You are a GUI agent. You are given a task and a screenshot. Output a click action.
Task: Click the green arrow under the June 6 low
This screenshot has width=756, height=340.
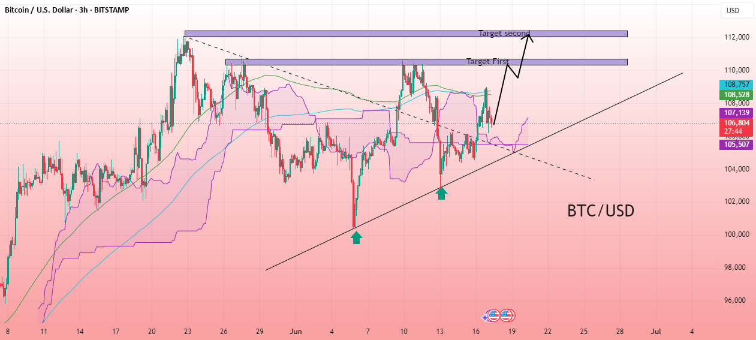point(356,238)
